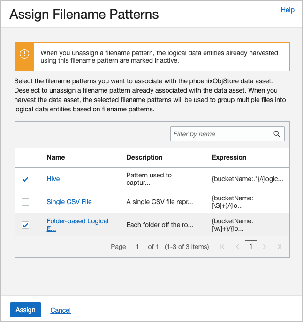Go to previous page arrow
This screenshot has height=322, width=303.
pos(237,247)
